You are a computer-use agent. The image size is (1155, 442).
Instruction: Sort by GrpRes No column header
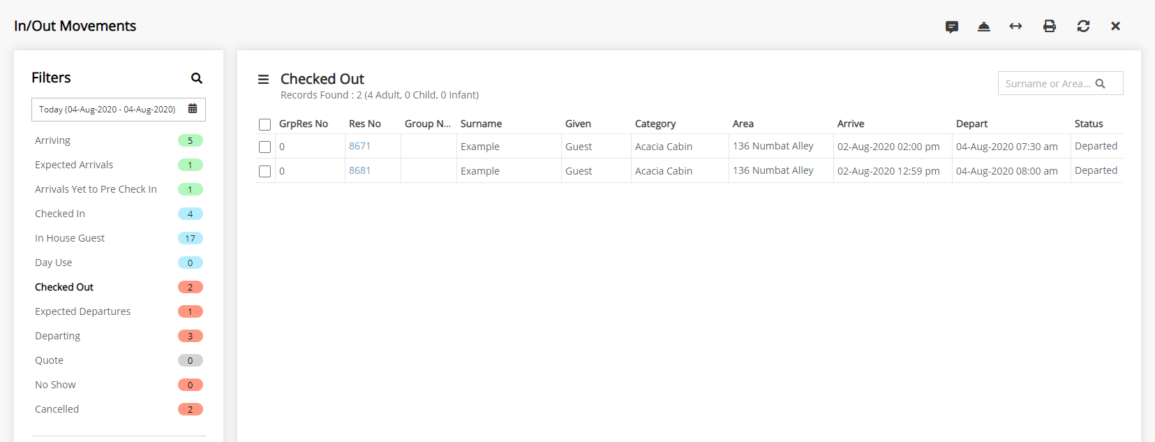(x=304, y=124)
